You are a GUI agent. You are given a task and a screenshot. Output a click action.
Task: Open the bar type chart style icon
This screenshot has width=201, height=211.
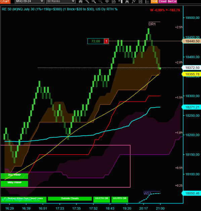tap(80, 1)
